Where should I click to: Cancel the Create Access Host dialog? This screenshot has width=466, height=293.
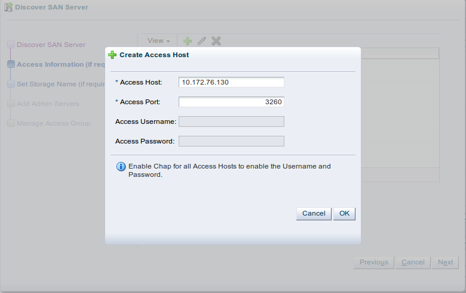pyautogui.click(x=314, y=213)
